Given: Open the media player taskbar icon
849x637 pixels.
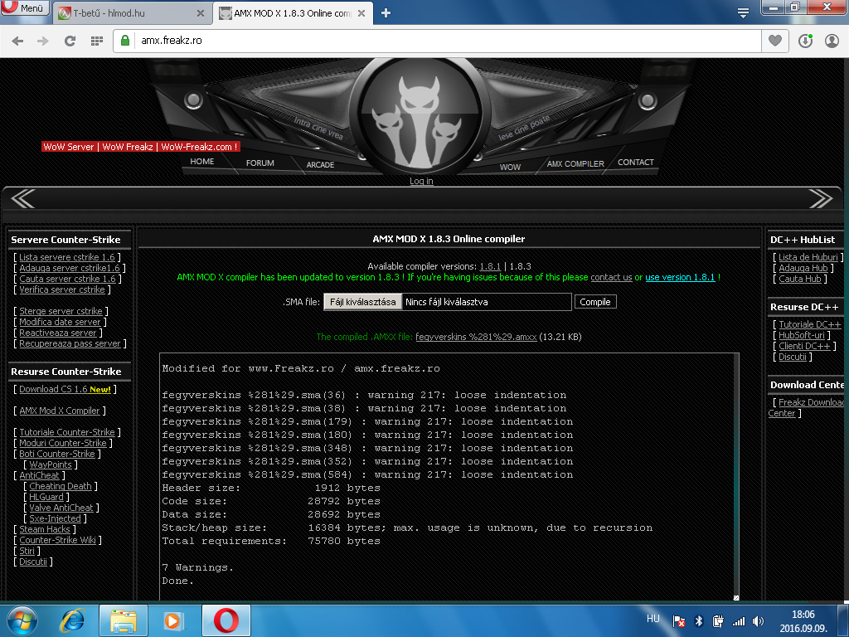Looking at the screenshot, I should (x=174, y=620).
